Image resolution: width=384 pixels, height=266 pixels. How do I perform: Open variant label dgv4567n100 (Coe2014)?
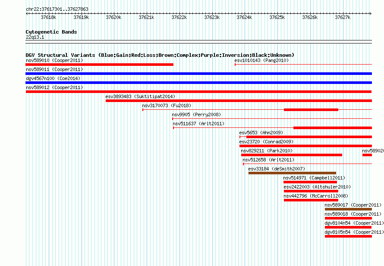tap(53, 78)
